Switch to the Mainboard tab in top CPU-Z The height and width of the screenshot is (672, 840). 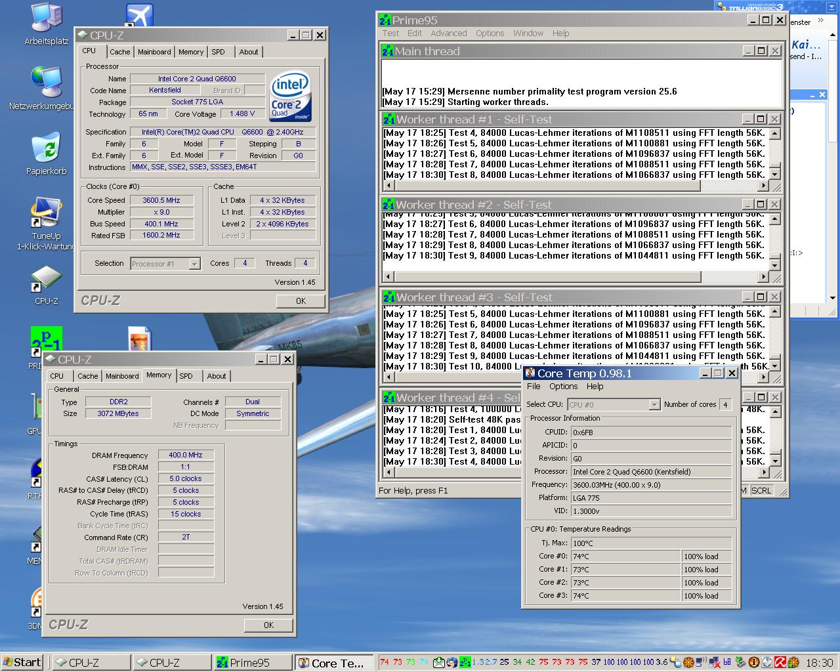[154, 52]
